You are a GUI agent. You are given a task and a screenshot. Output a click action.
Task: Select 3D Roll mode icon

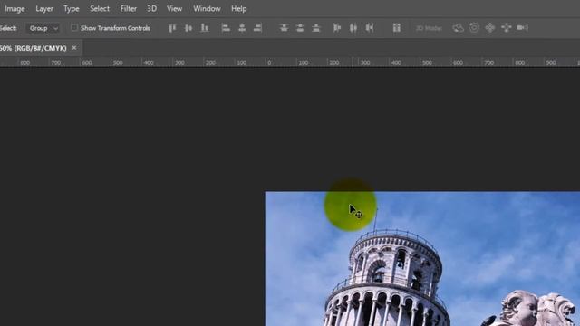tap(474, 28)
